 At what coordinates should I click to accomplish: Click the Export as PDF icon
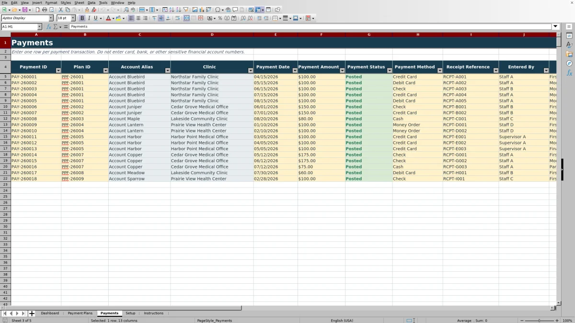pyautogui.click(x=38, y=10)
